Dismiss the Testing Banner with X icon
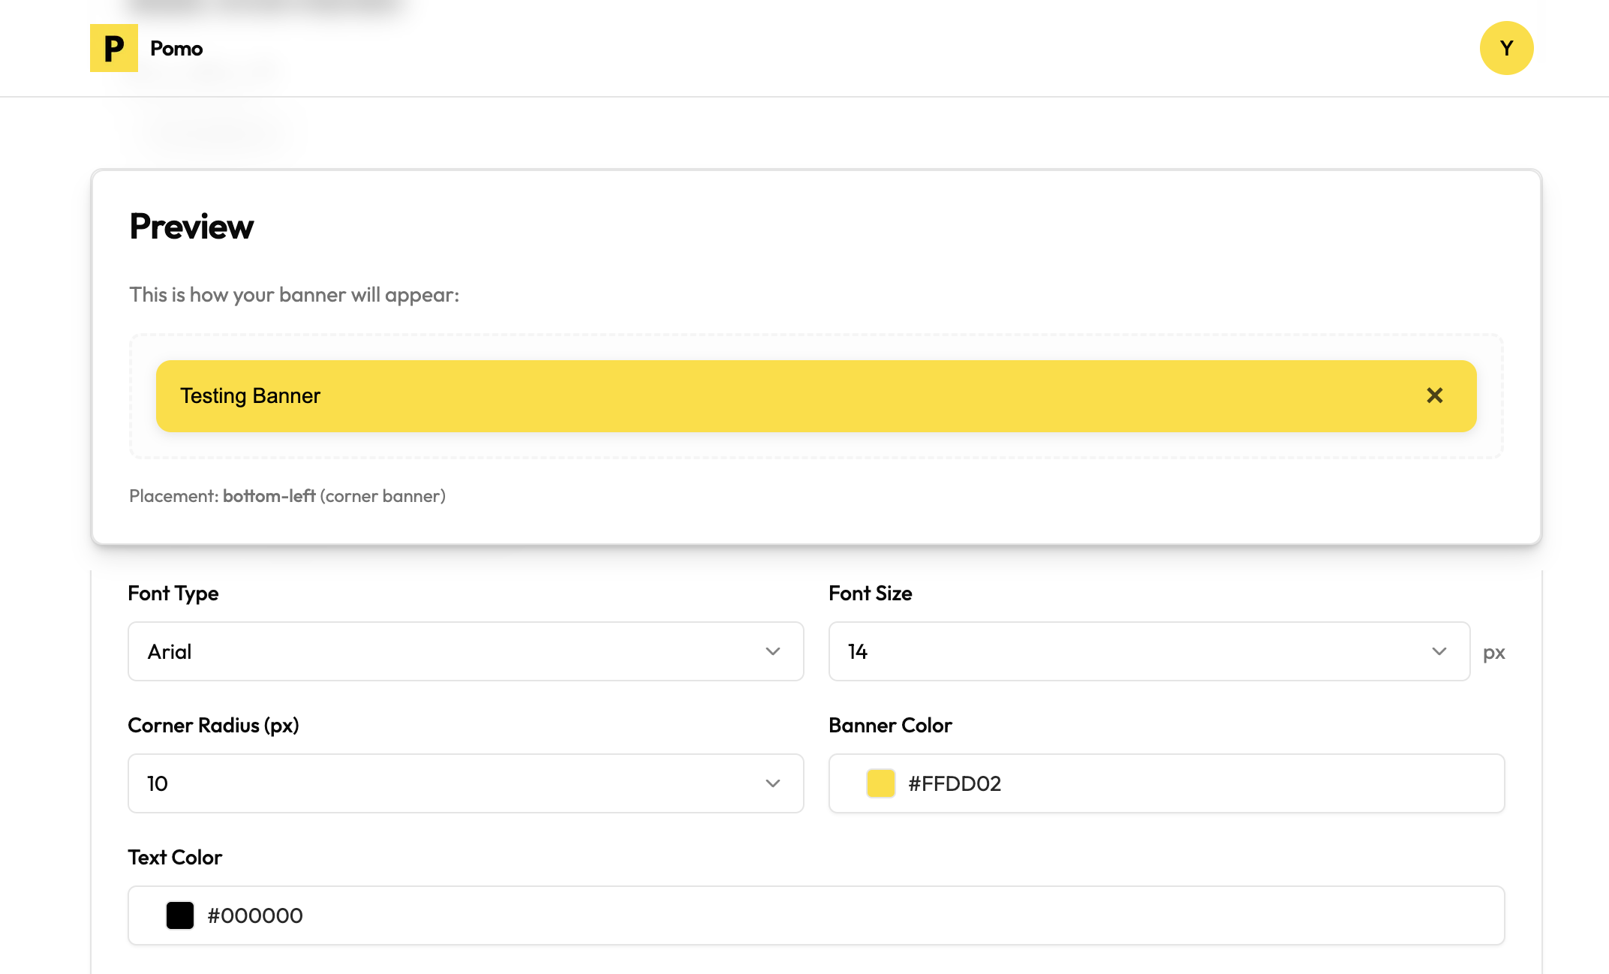The width and height of the screenshot is (1609, 974). tap(1434, 395)
